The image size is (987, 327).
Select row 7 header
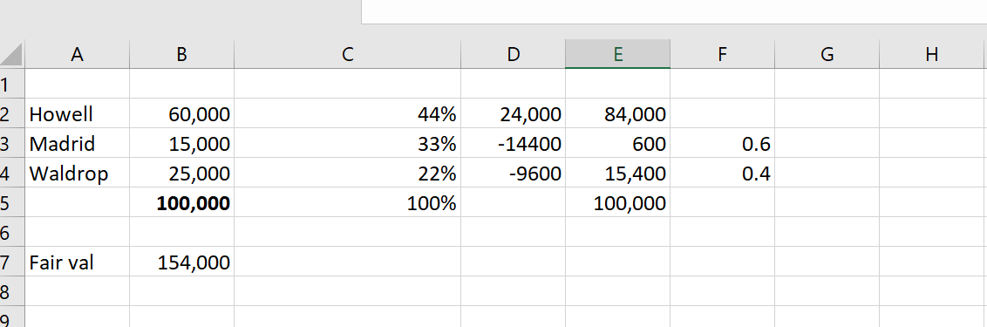pyautogui.click(x=12, y=262)
